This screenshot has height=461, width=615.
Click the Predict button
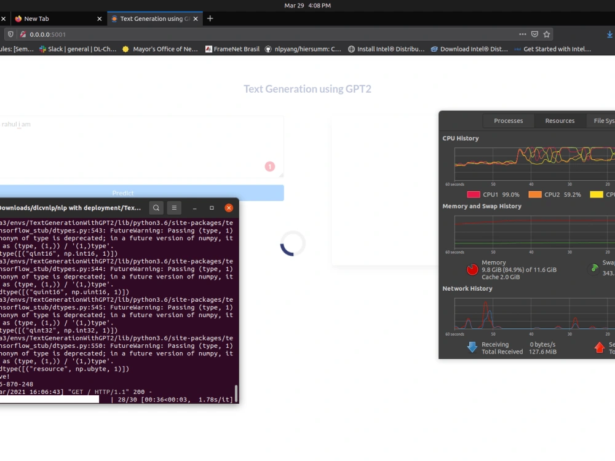[x=123, y=192]
